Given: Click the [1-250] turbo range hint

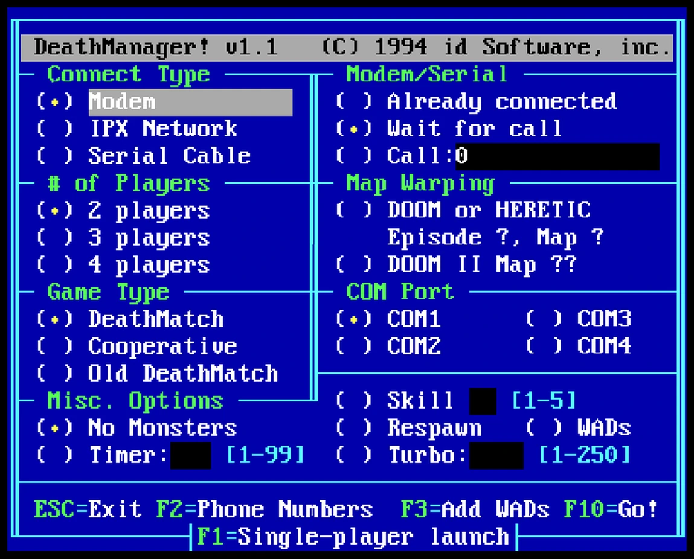Looking at the screenshot, I should point(585,455).
